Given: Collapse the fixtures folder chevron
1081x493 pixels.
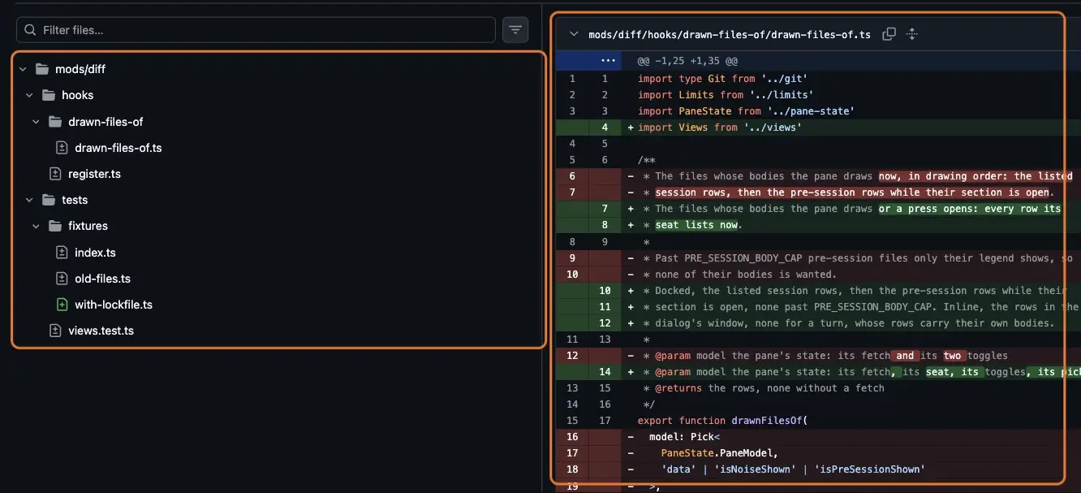Looking at the screenshot, I should click(36, 226).
